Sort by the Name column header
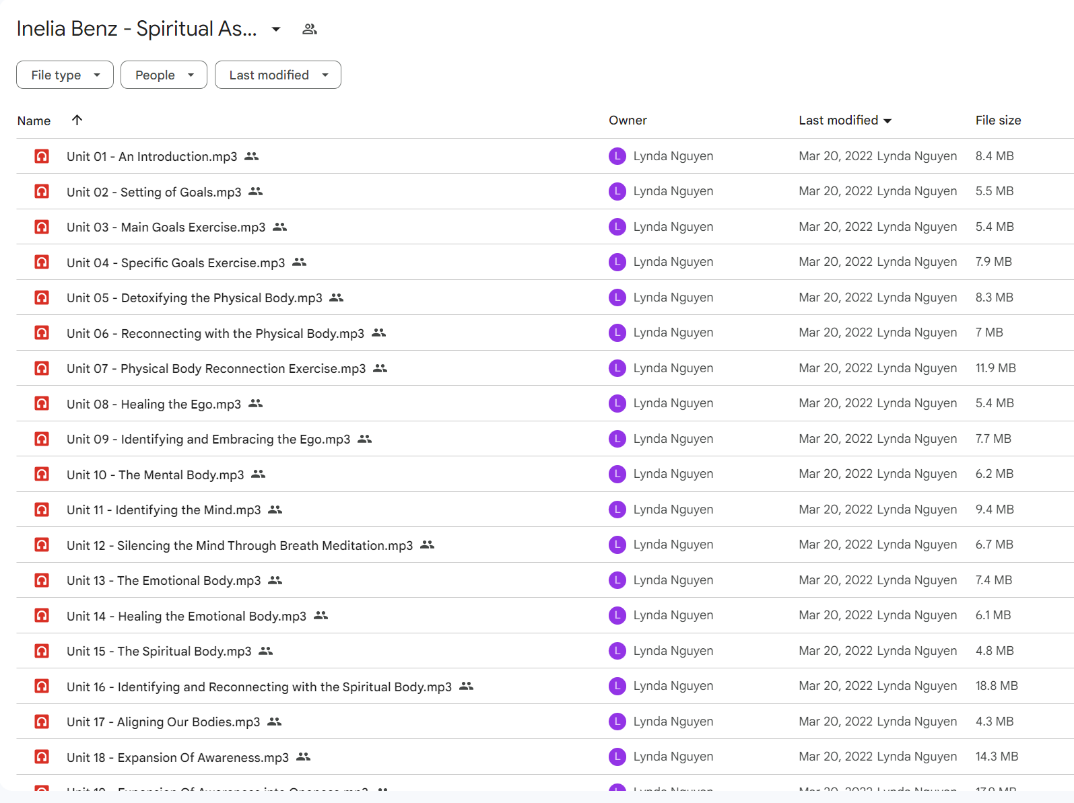Image resolution: width=1074 pixels, height=803 pixels. 34,120
